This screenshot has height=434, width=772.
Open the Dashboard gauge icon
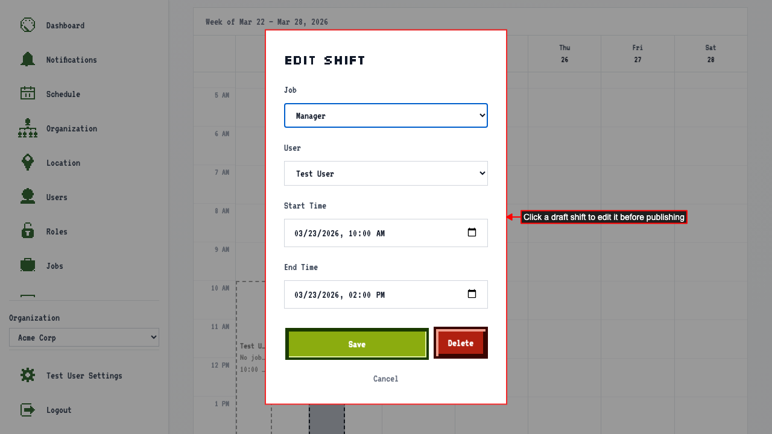click(28, 25)
